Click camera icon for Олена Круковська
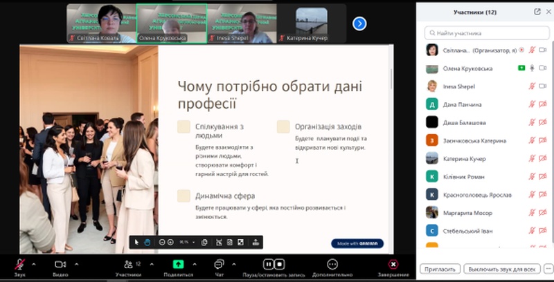This screenshot has height=282, width=554. [x=543, y=68]
